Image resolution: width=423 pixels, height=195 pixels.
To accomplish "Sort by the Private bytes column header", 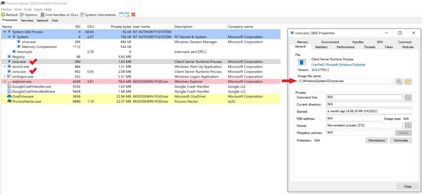I will (114, 27).
